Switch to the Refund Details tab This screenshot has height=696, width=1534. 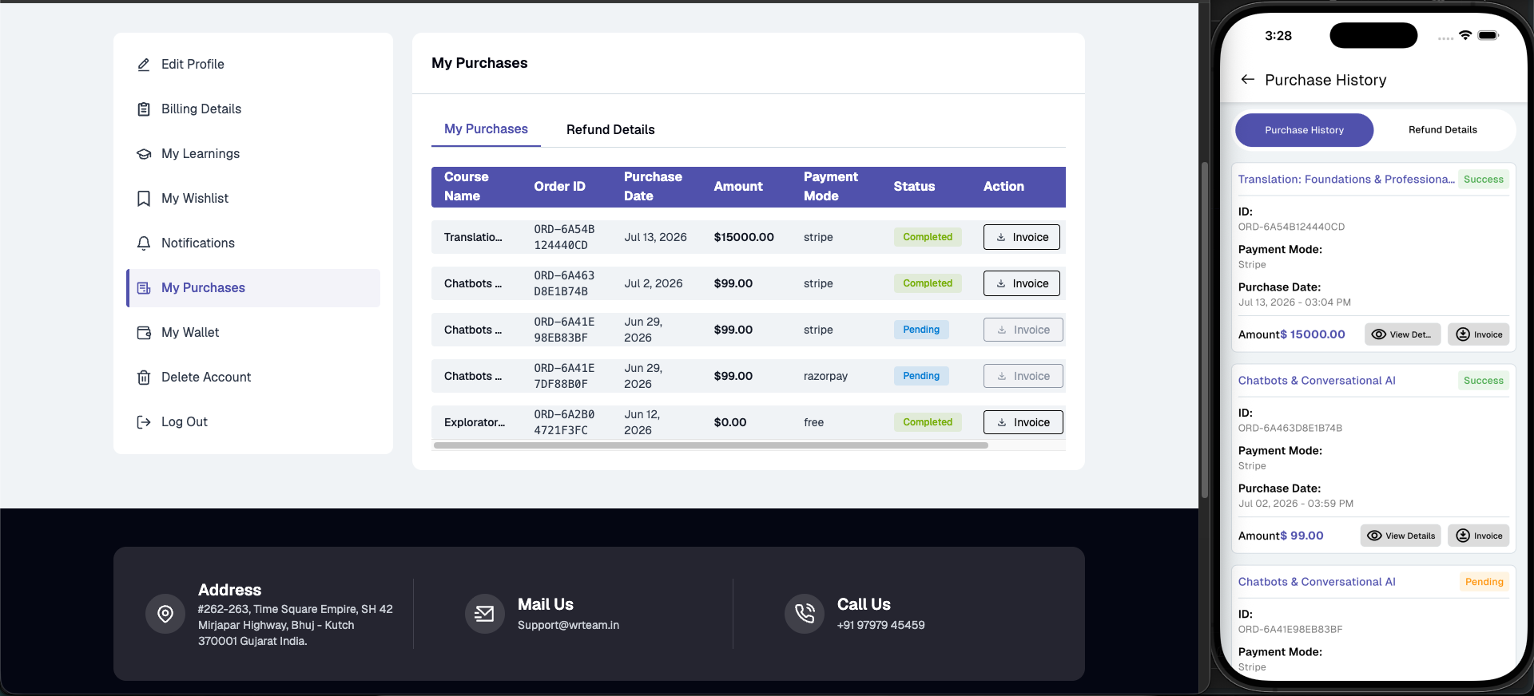pyautogui.click(x=610, y=130)
